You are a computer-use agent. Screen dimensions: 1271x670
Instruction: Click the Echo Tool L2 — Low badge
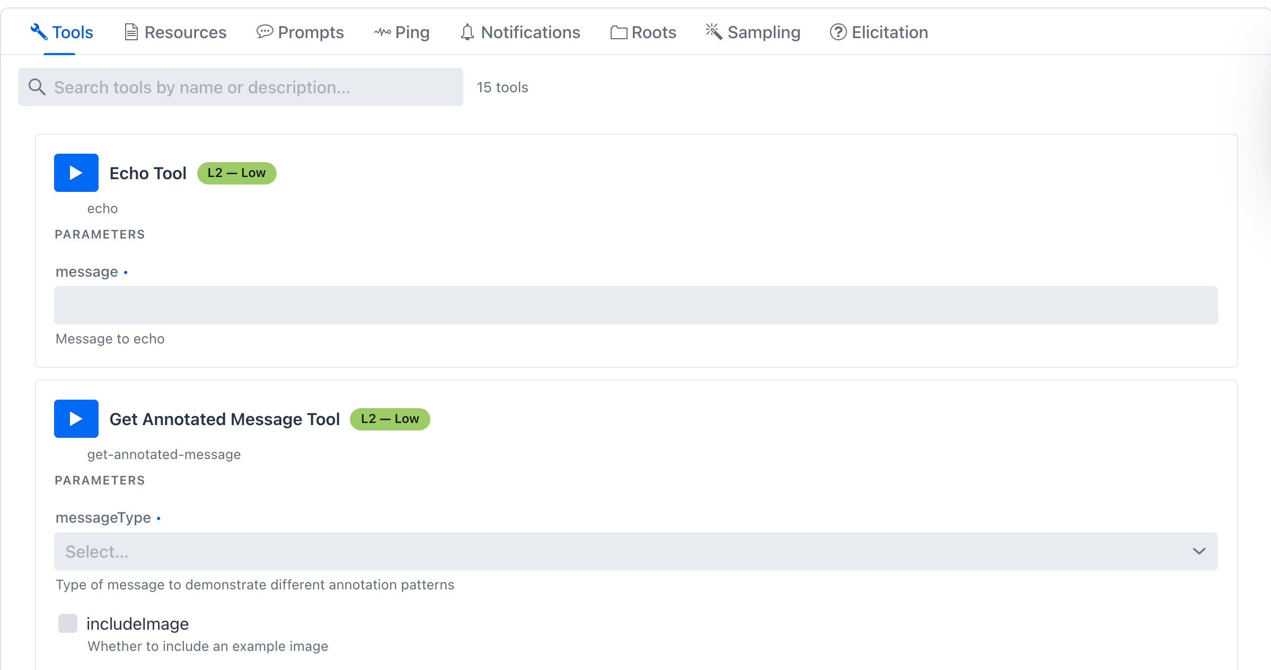point(237,173)
